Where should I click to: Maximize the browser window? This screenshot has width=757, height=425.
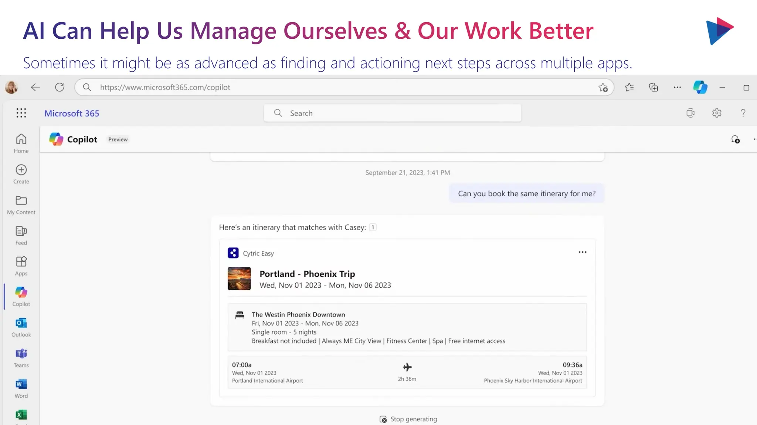[746, 87]
